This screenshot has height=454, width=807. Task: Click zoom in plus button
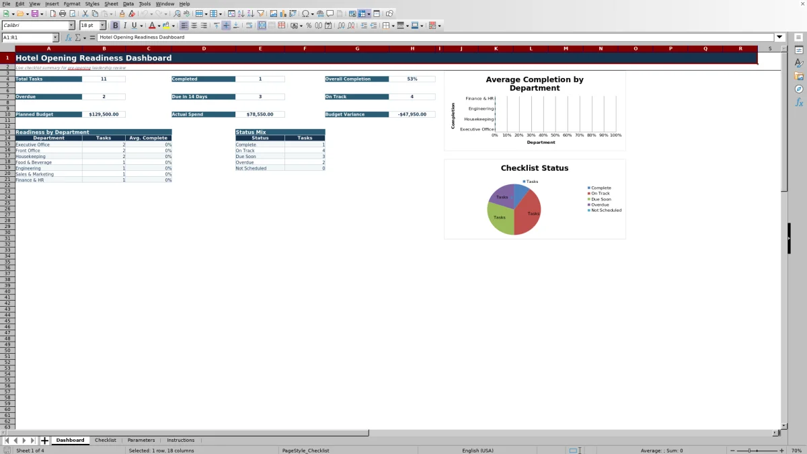[x=781, y=451]
